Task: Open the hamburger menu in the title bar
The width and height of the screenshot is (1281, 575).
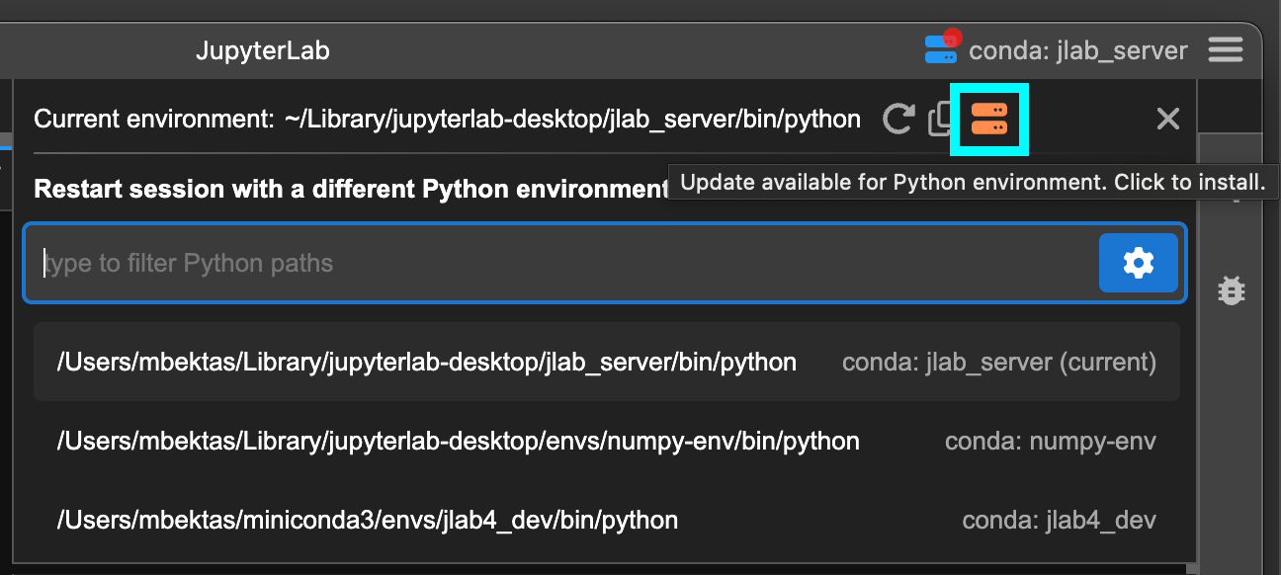Action: click(1226, 49)
